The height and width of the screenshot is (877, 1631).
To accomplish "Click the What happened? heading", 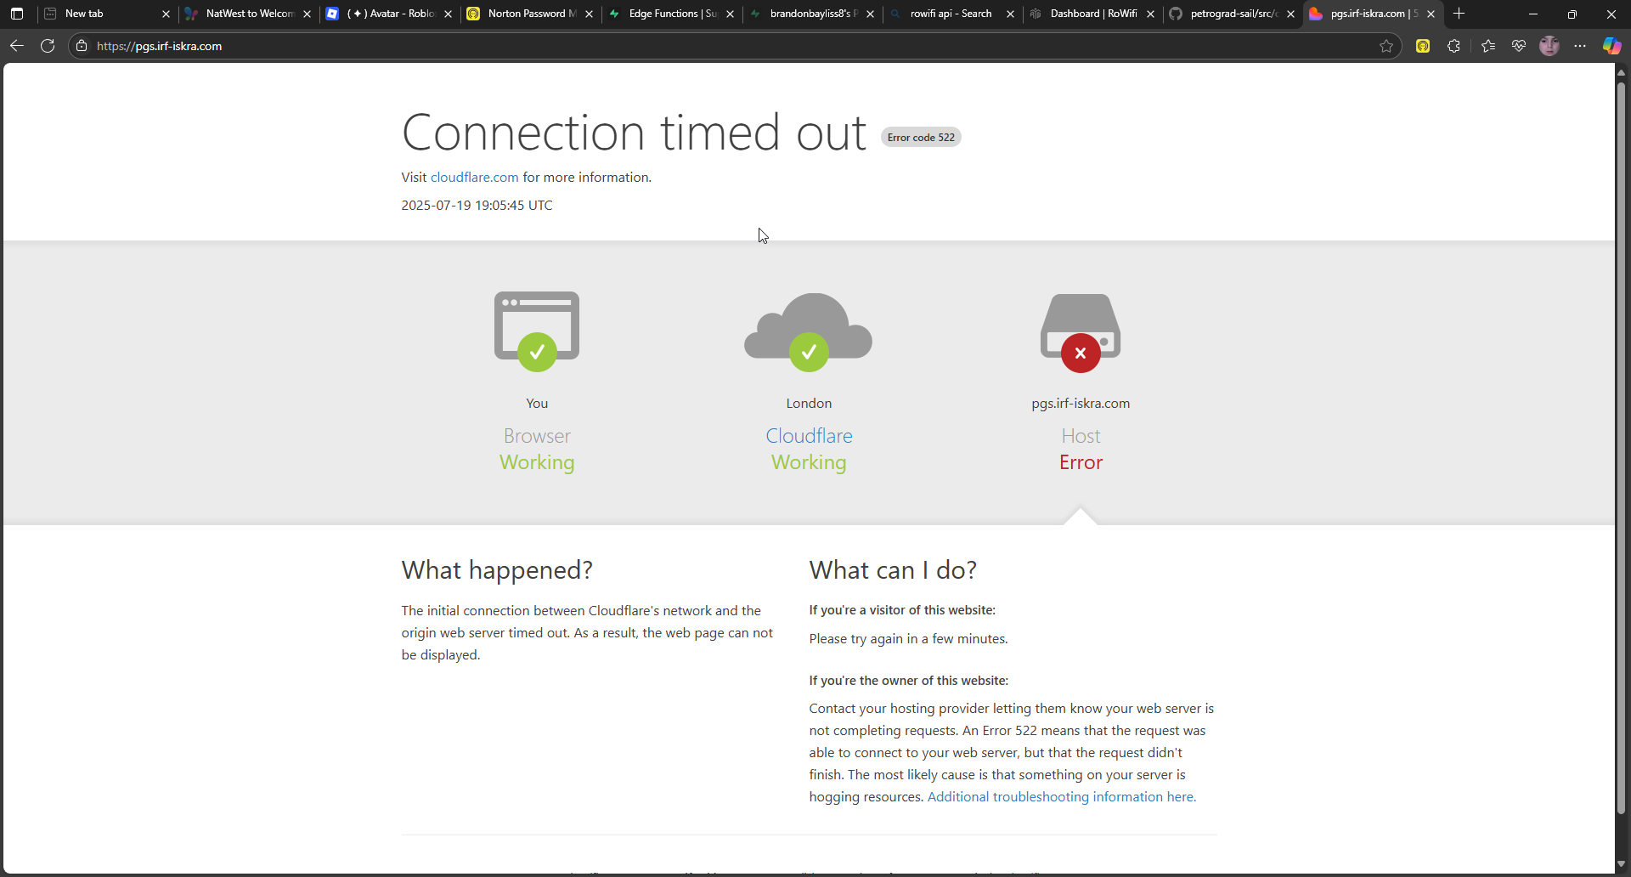I will click(497, 569).
